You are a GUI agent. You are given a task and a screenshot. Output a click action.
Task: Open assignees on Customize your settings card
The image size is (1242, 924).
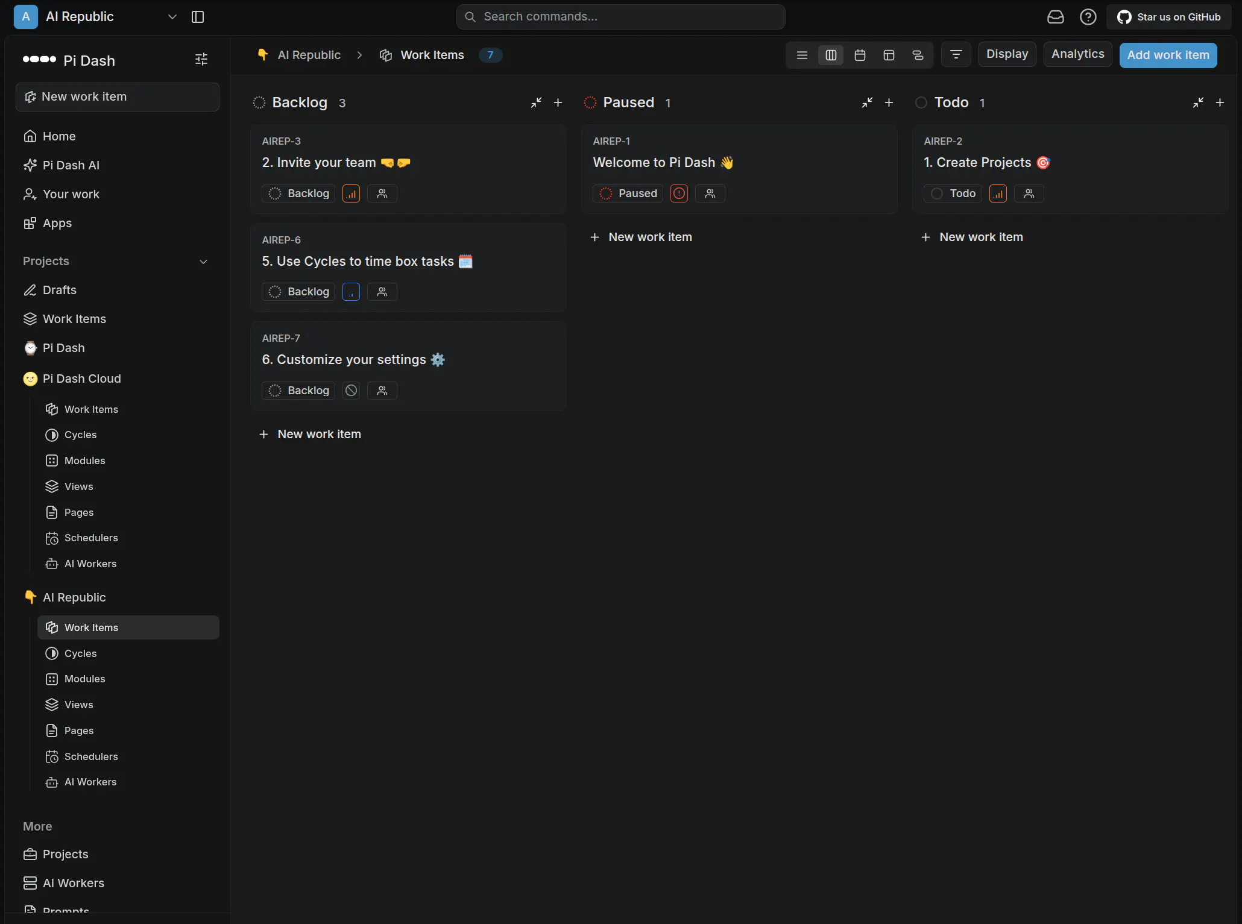[x=382, y=391]
